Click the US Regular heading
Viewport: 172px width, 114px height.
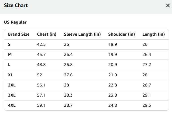[15, 22]
